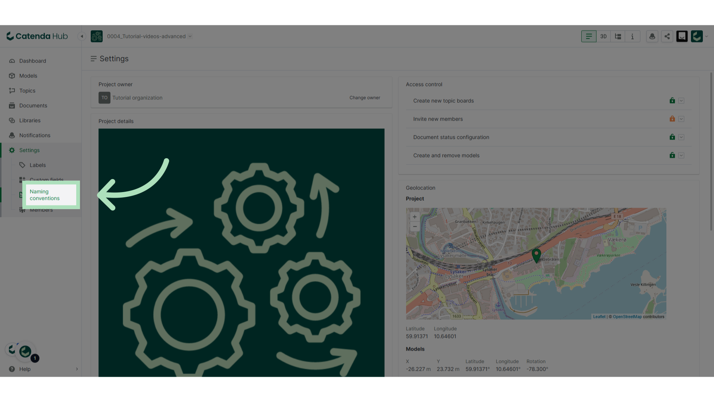Open Naming conventions settings

pos(51,195)
